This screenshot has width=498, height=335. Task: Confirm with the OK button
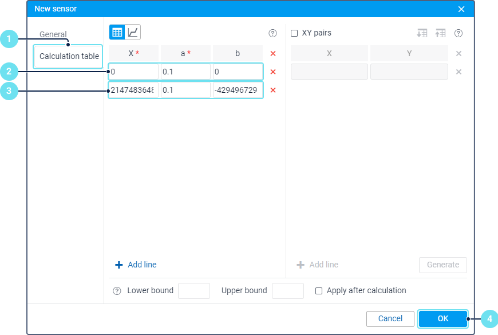click(442, 318)
